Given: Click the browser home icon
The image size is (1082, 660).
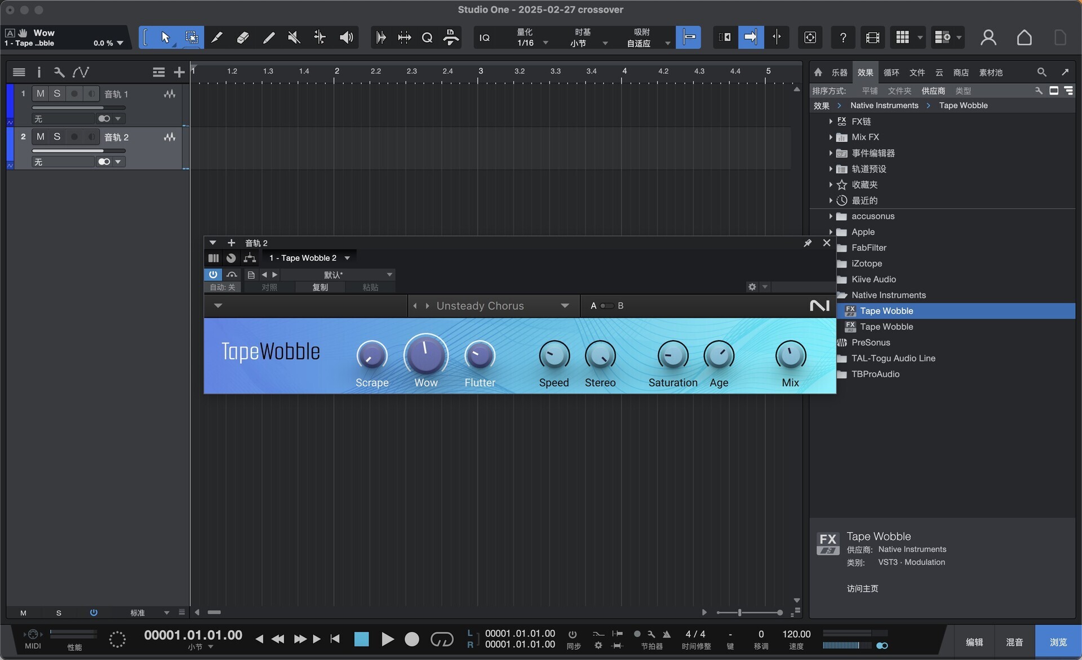Looking at the screenshot, I should pos(818,72).
